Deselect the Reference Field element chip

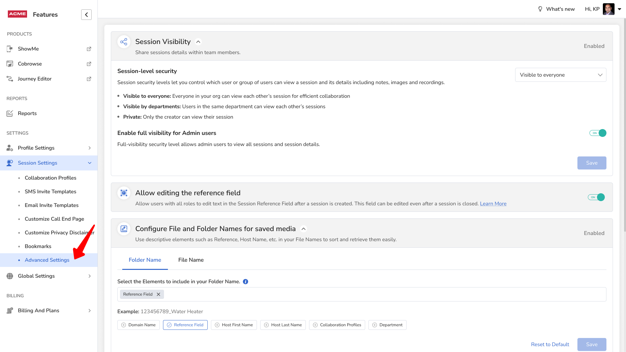(185, 325)
